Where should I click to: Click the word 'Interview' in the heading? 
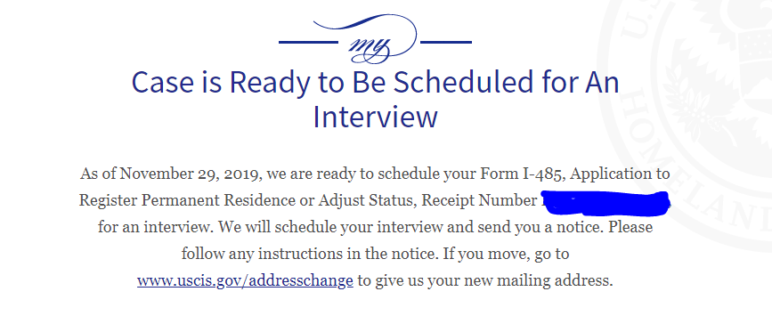[375, 117]
